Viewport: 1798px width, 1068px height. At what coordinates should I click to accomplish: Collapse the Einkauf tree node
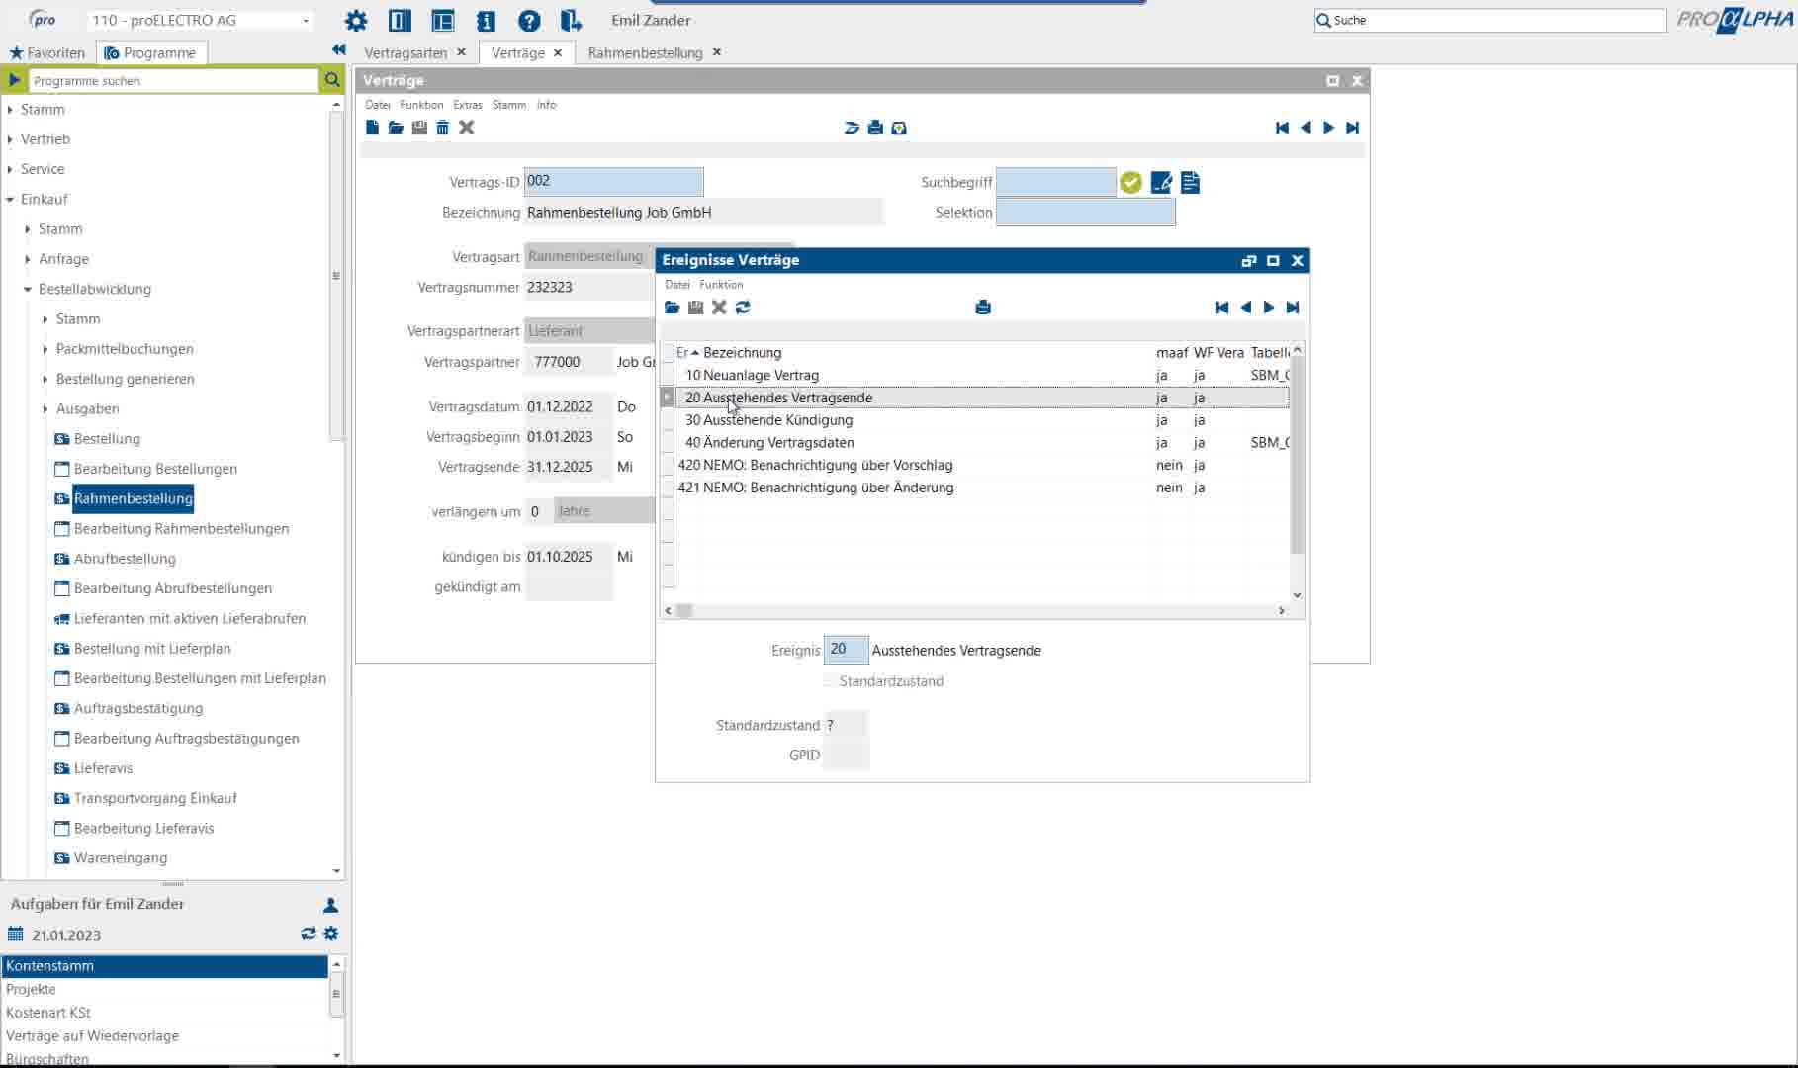(x=10, y=200)
